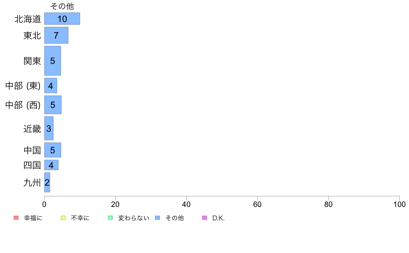Click the 九州 axis label
This screenshot has width=409, height=253.
[x=32, y=183]
